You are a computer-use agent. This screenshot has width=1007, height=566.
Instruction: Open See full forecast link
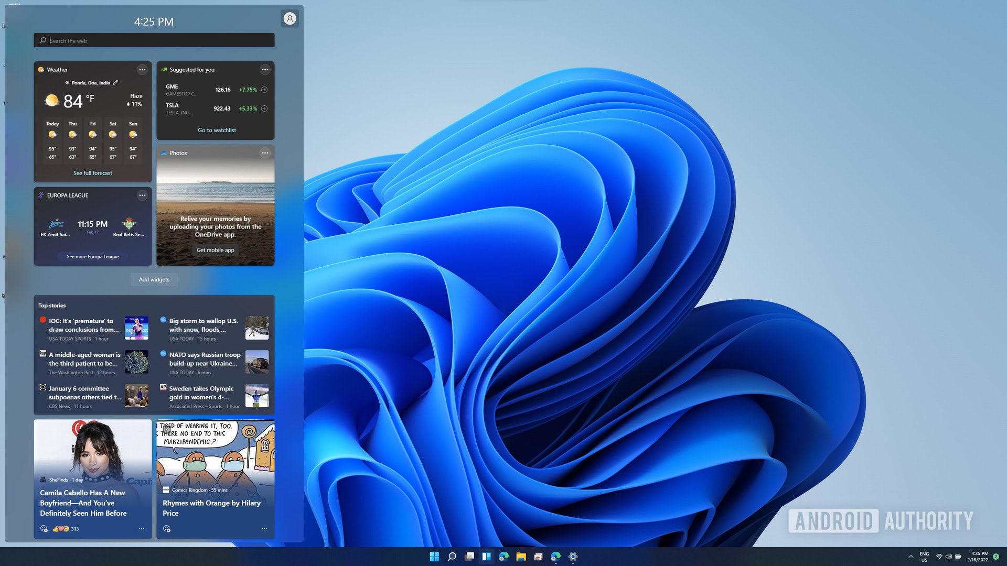(x=92, y=173)
